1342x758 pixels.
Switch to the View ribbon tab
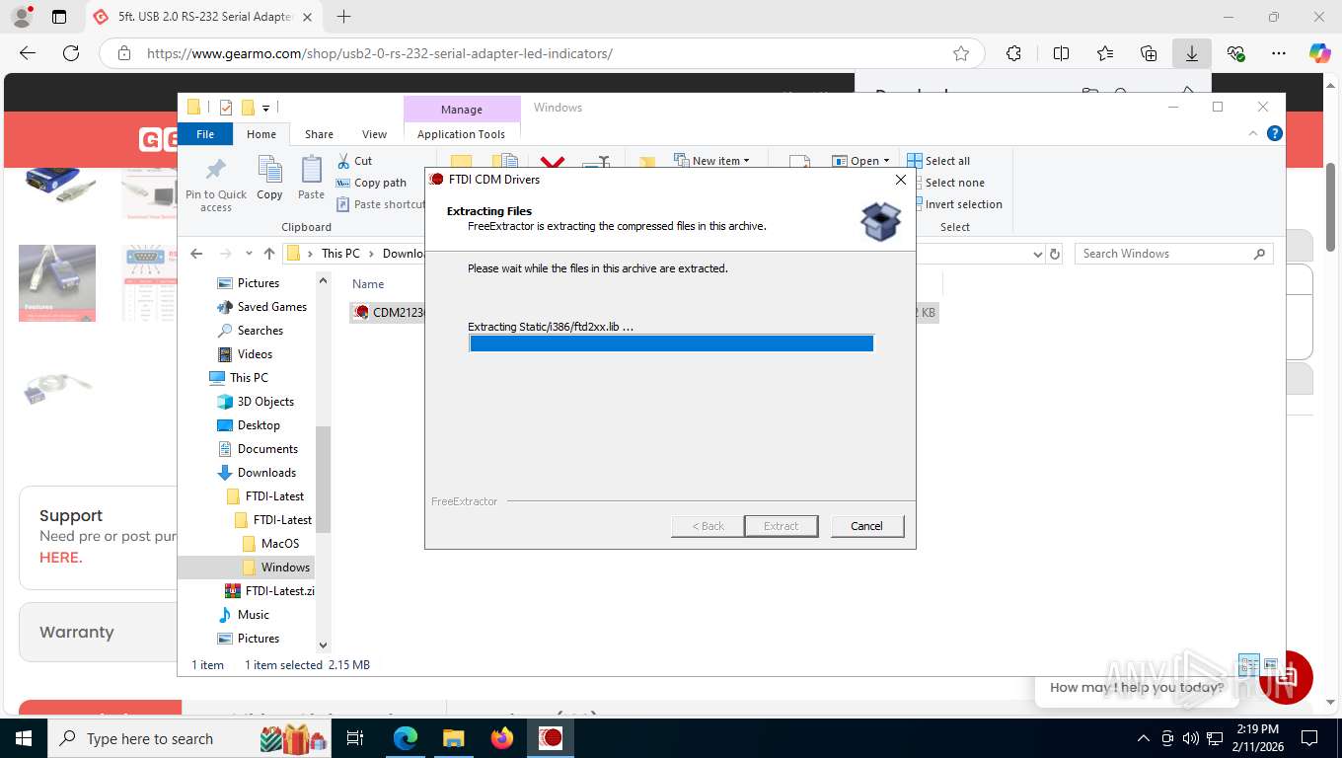point(374,134)
